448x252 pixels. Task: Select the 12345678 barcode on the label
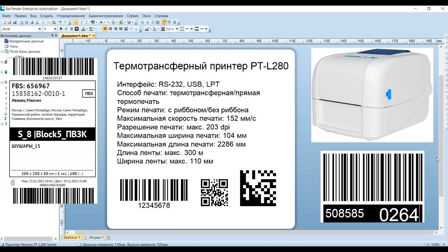pyautogui.click(x=154, y=194)
